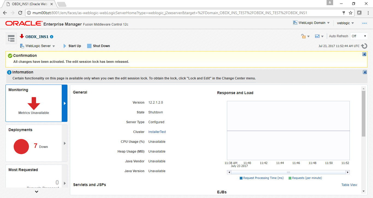373x198 pixels.
Task: Click browser back arrow
Action: pos(5,13)
